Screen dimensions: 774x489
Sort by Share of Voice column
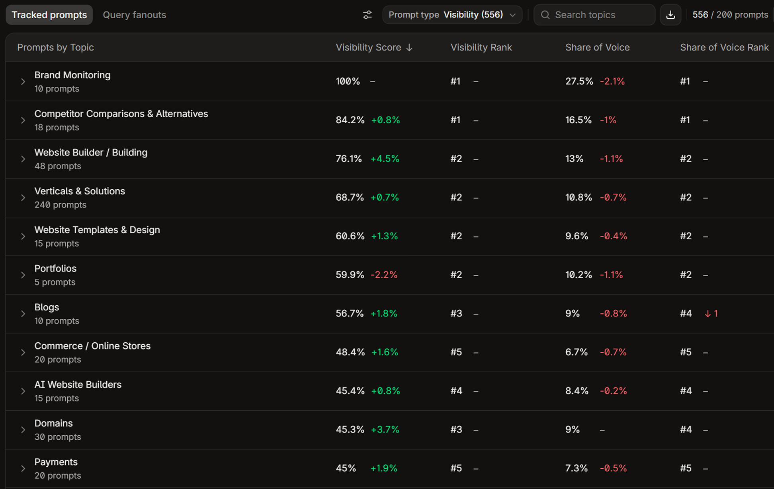coord(597,47)
